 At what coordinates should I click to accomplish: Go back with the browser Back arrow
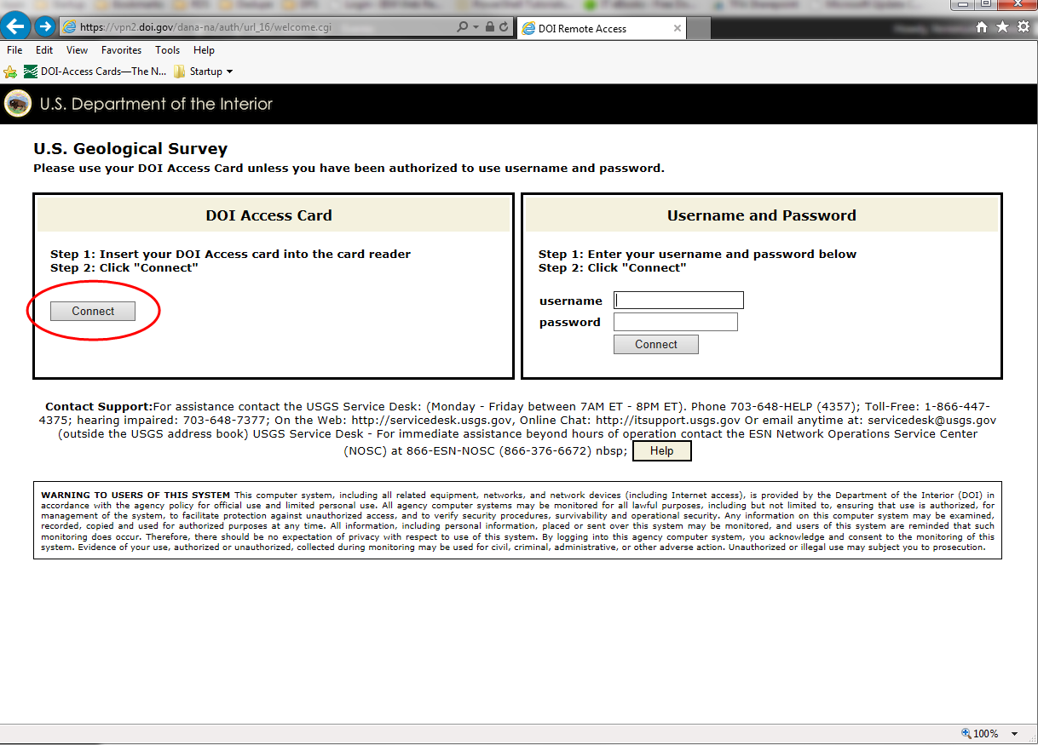[16, 26]
